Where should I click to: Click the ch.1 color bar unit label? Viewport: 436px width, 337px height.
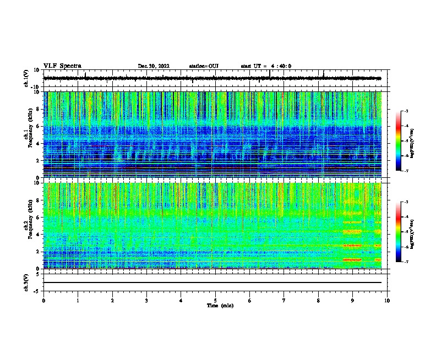coord(412,143)
